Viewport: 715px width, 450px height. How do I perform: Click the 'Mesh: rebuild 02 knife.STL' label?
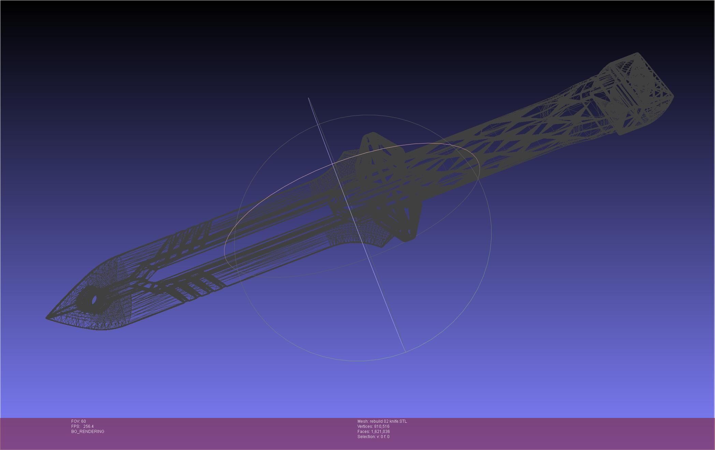(382, 421)
